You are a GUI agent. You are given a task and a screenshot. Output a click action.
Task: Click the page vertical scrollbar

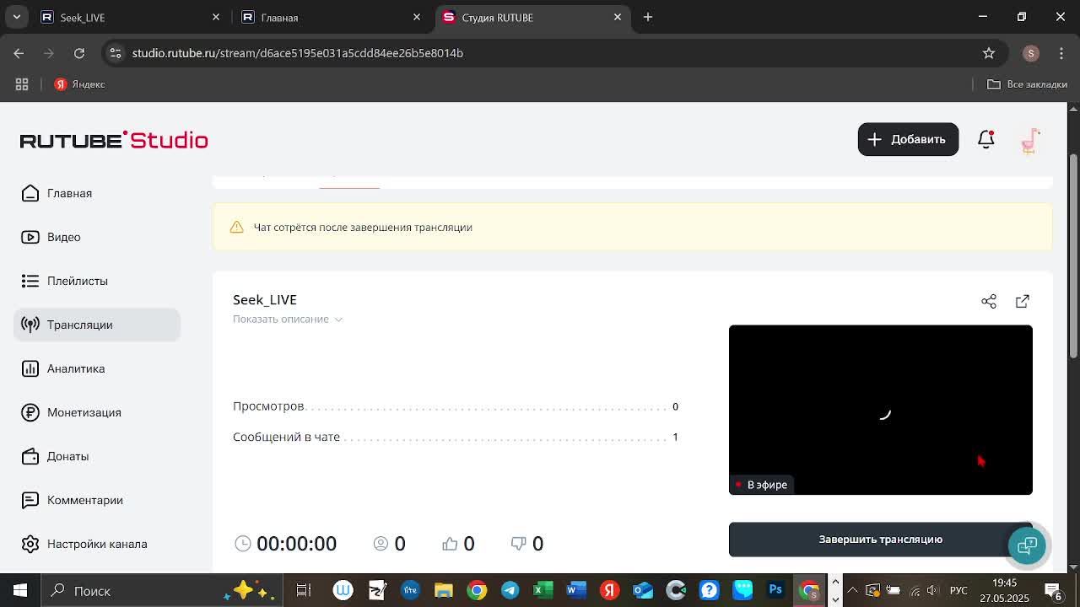(x=1073, y=255)
